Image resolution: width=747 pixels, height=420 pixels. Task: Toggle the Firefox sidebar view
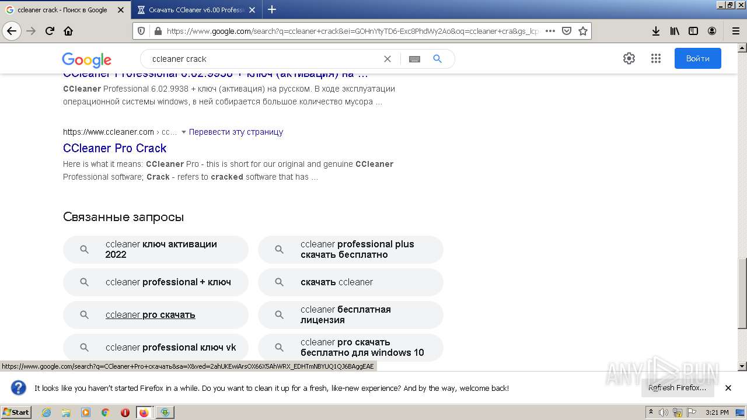(693, 31)
